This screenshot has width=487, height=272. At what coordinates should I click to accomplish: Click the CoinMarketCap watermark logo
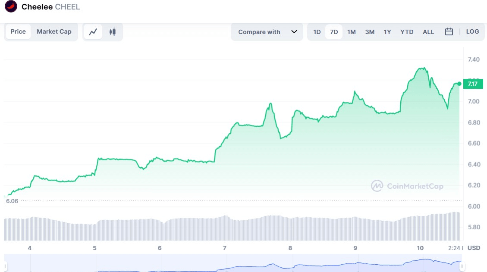coord(377,186)
